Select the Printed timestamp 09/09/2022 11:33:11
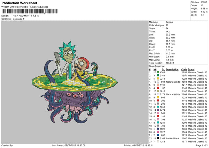 coord(143,145)
